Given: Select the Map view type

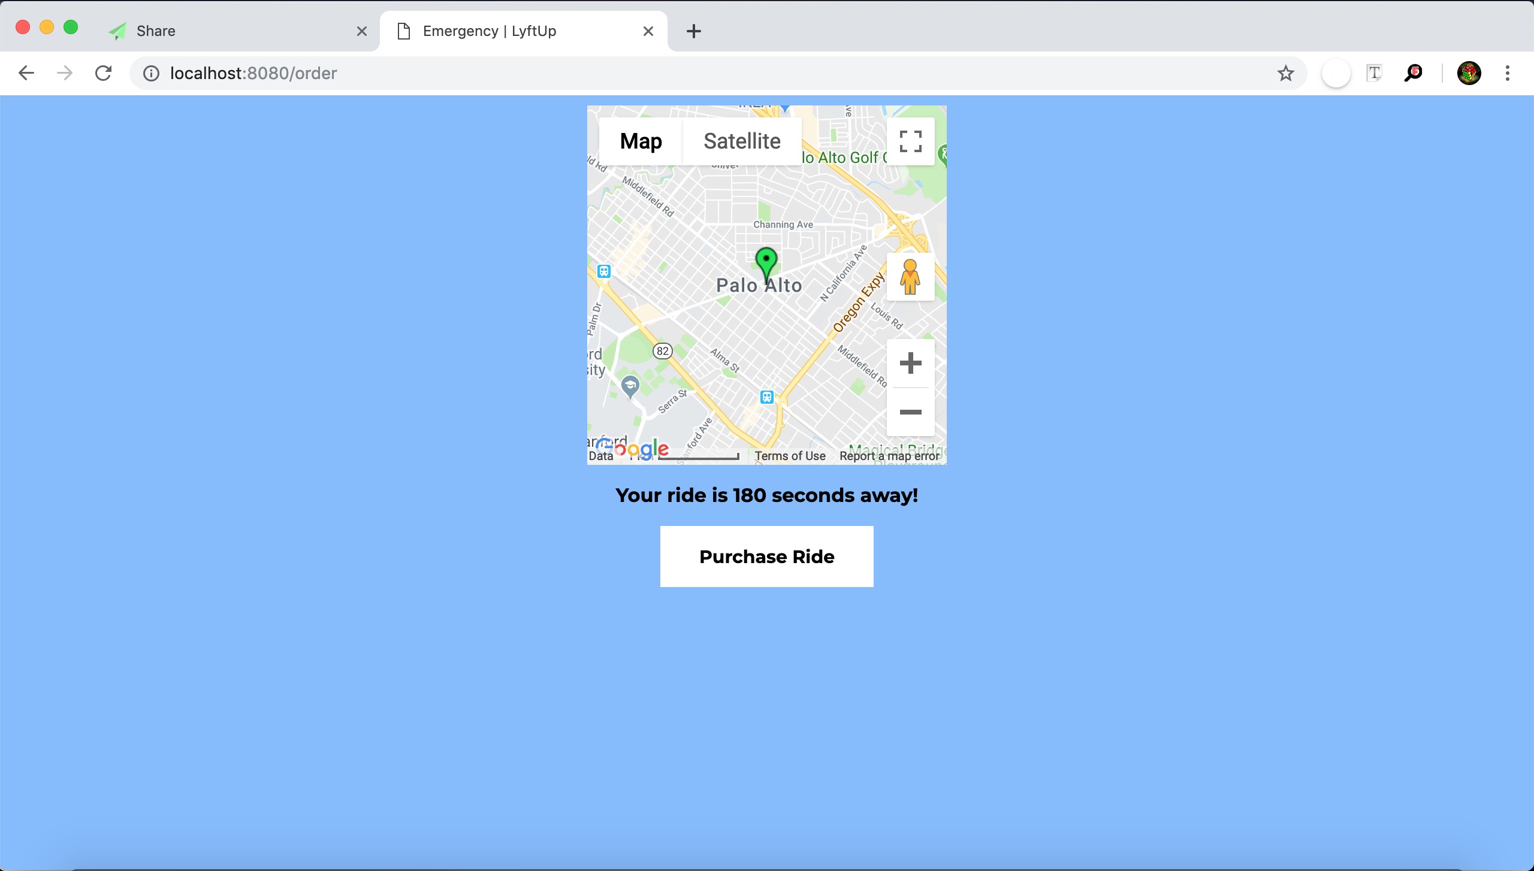Looking at the screenshot, I should [x=641, y=141].
